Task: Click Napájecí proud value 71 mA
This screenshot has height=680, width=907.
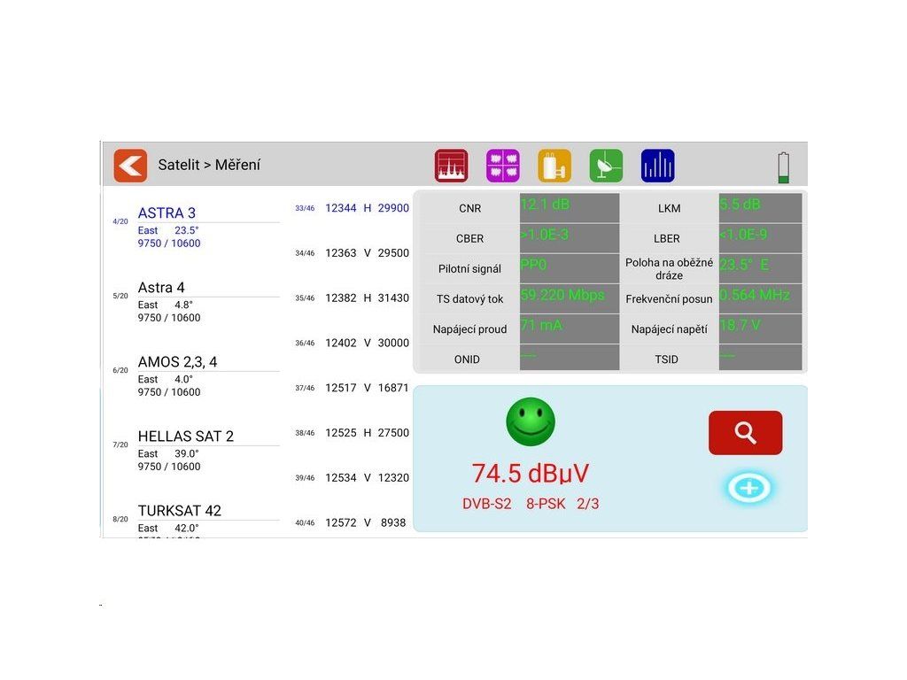Action: click(570, 329)
